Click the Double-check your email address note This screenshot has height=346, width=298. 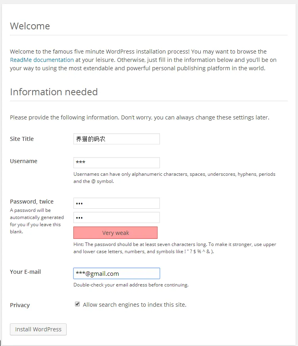coord(131,285)
